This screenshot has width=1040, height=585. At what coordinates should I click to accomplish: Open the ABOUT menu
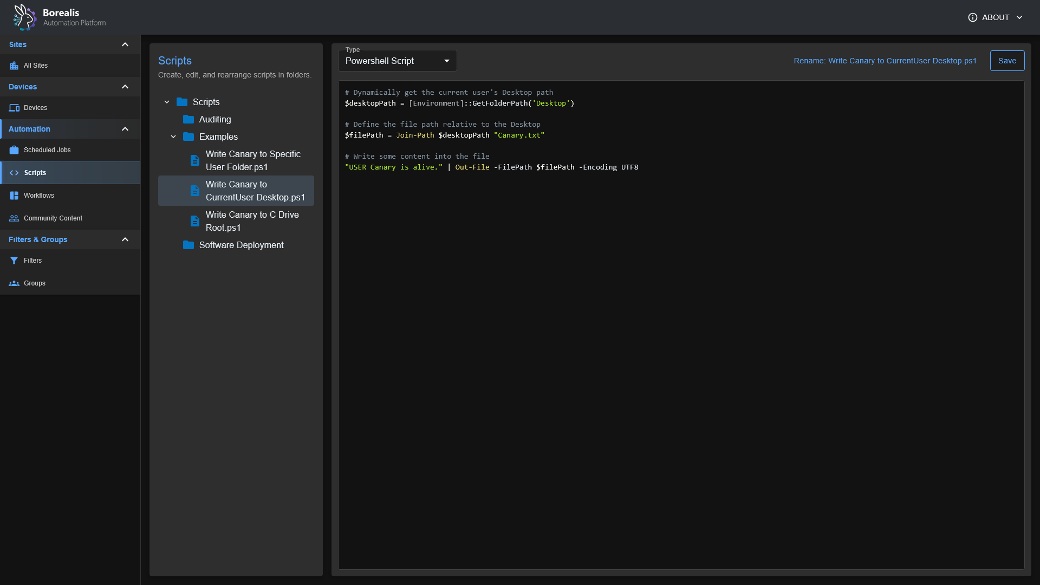(x=996, y=17)
